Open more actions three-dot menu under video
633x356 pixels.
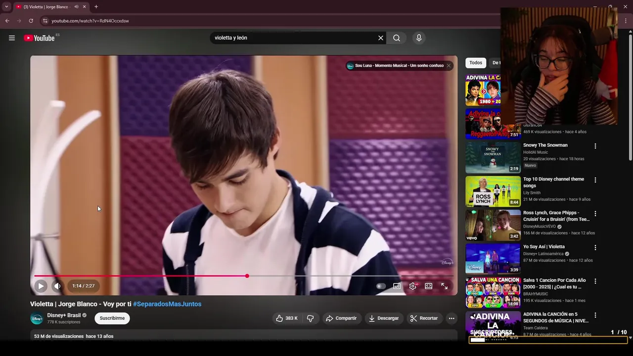coord(452,318)
